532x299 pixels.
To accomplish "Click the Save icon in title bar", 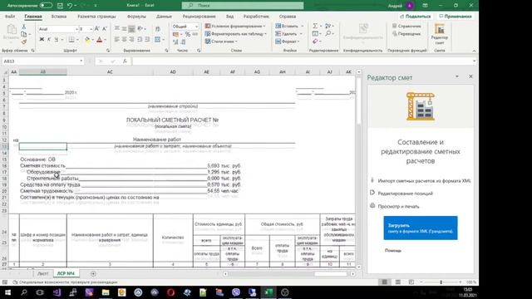I will [60, 6].
